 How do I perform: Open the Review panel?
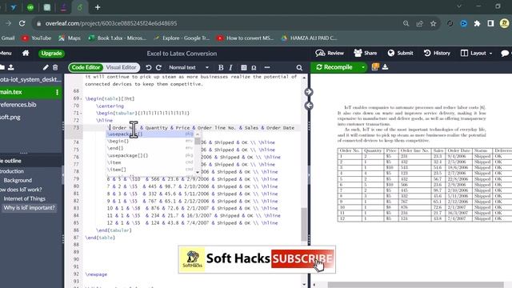click(330, 54)
